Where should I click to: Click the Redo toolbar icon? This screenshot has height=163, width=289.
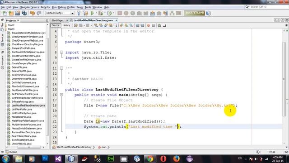(39, 13)
